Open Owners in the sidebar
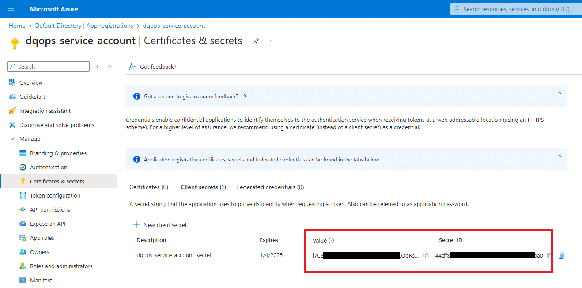Image resolution: width=582 pixels, height=288 pixels. pos(40,252)
